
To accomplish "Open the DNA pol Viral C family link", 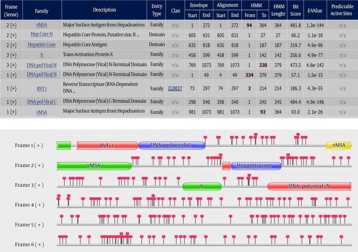I will pyautogui.click(x=42, y=102).
